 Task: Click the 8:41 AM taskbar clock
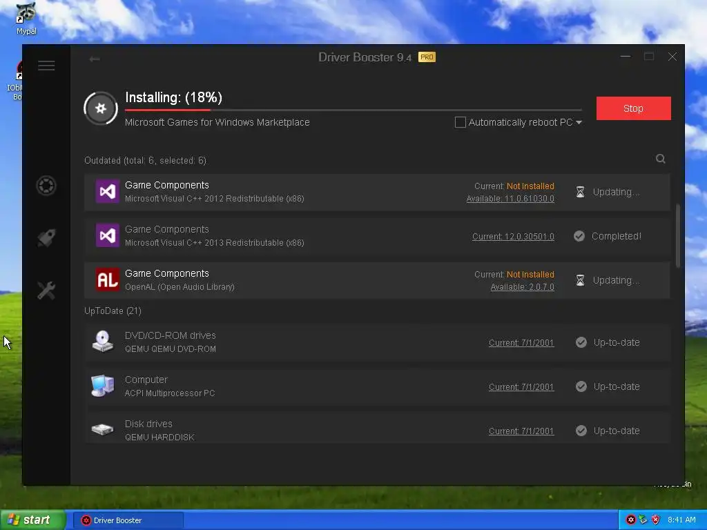click(681, 520)
